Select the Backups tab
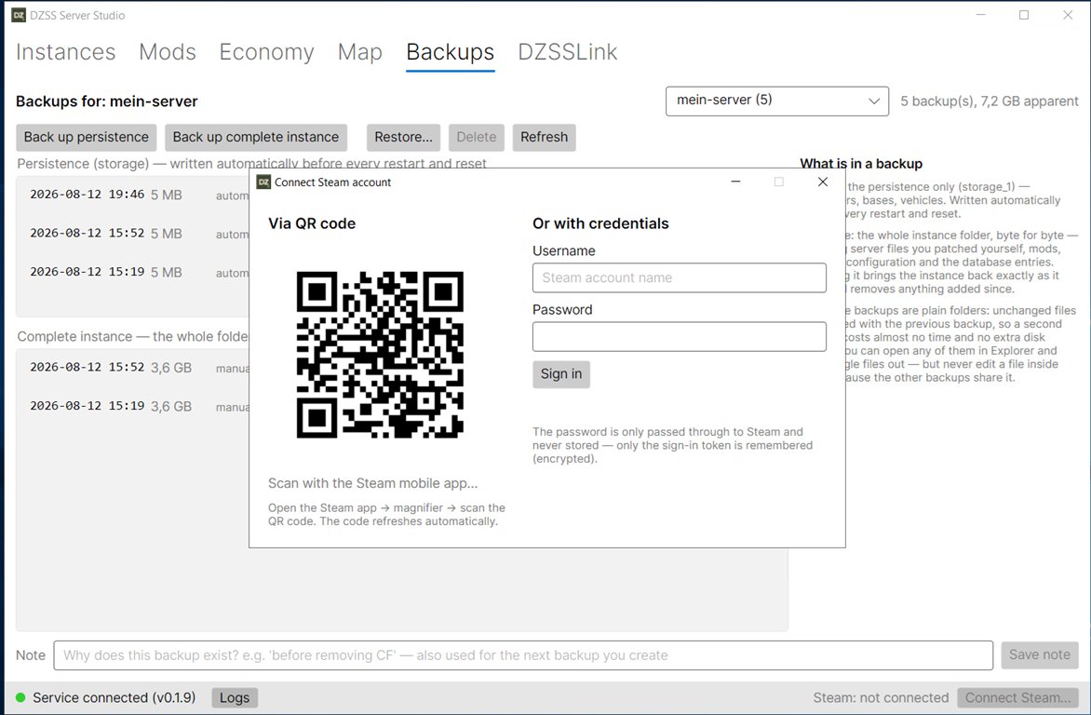This screenshot has width=1091, height=715. (x=451, y=52)
